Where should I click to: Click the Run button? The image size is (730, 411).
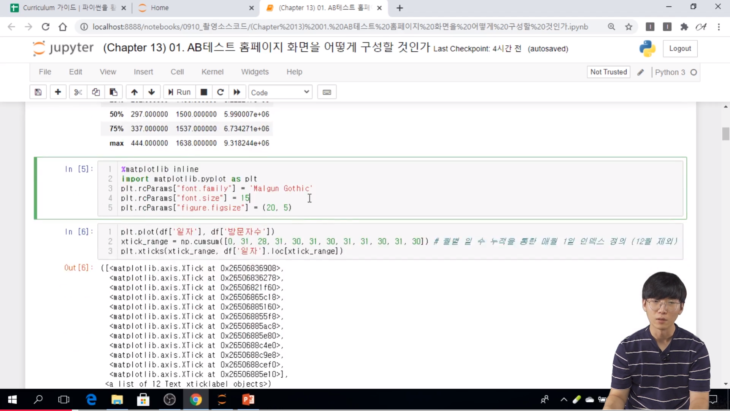click(179, 92)
